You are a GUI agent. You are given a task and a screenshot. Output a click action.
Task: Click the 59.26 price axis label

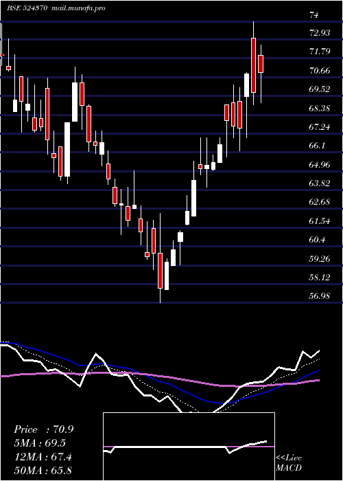(320, 258)
